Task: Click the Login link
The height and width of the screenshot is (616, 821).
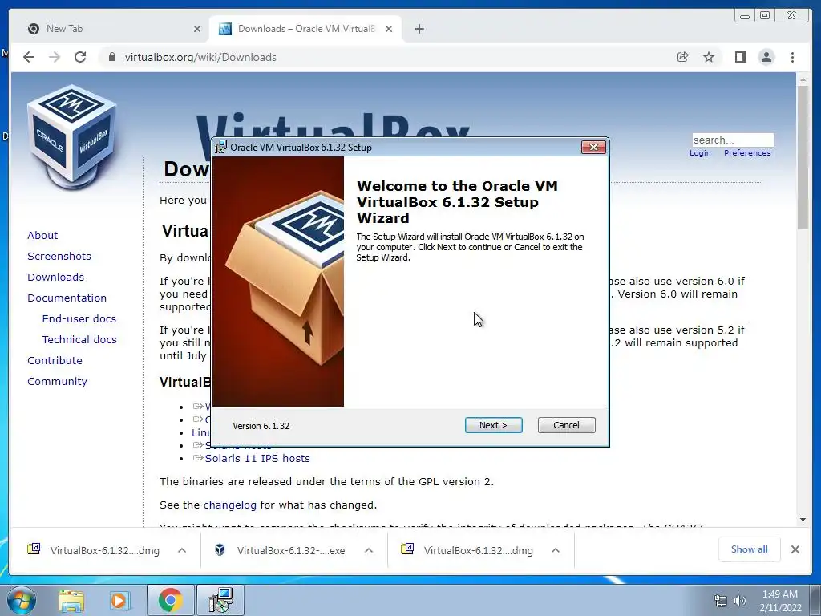Action: point(700,153)
